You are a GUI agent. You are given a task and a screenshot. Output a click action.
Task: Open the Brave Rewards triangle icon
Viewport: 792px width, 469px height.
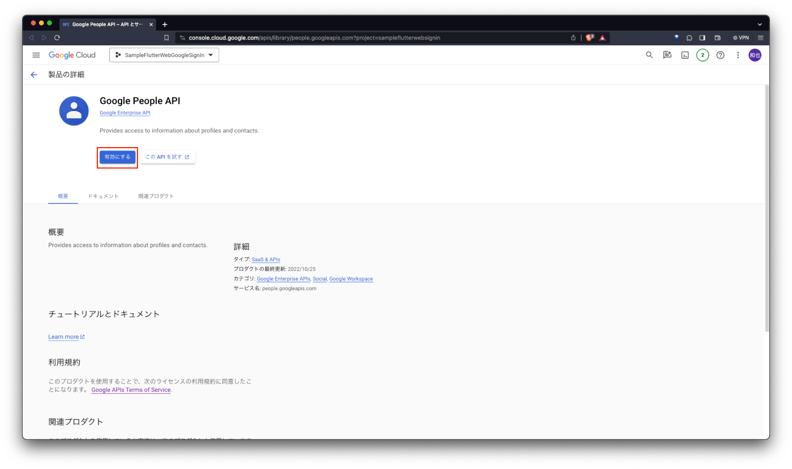(602, 38)
